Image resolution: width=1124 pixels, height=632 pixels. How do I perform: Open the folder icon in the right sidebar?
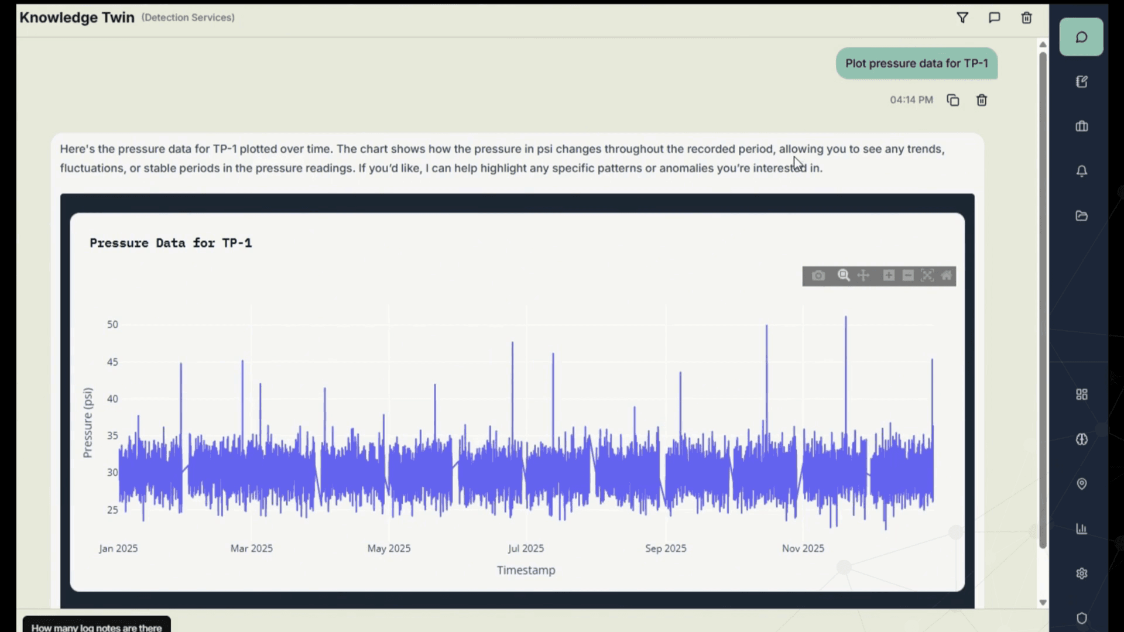(1081, 216)
